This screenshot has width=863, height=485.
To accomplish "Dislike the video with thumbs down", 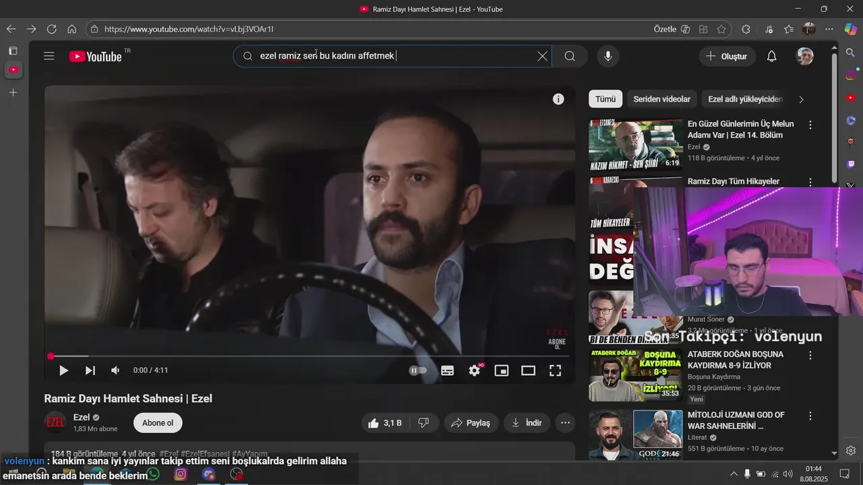I will coord(424,423).
